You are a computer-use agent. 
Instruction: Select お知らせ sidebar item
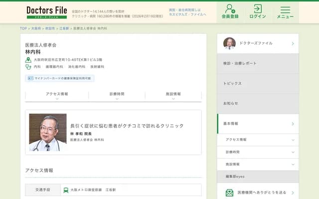tap(258, 103)
